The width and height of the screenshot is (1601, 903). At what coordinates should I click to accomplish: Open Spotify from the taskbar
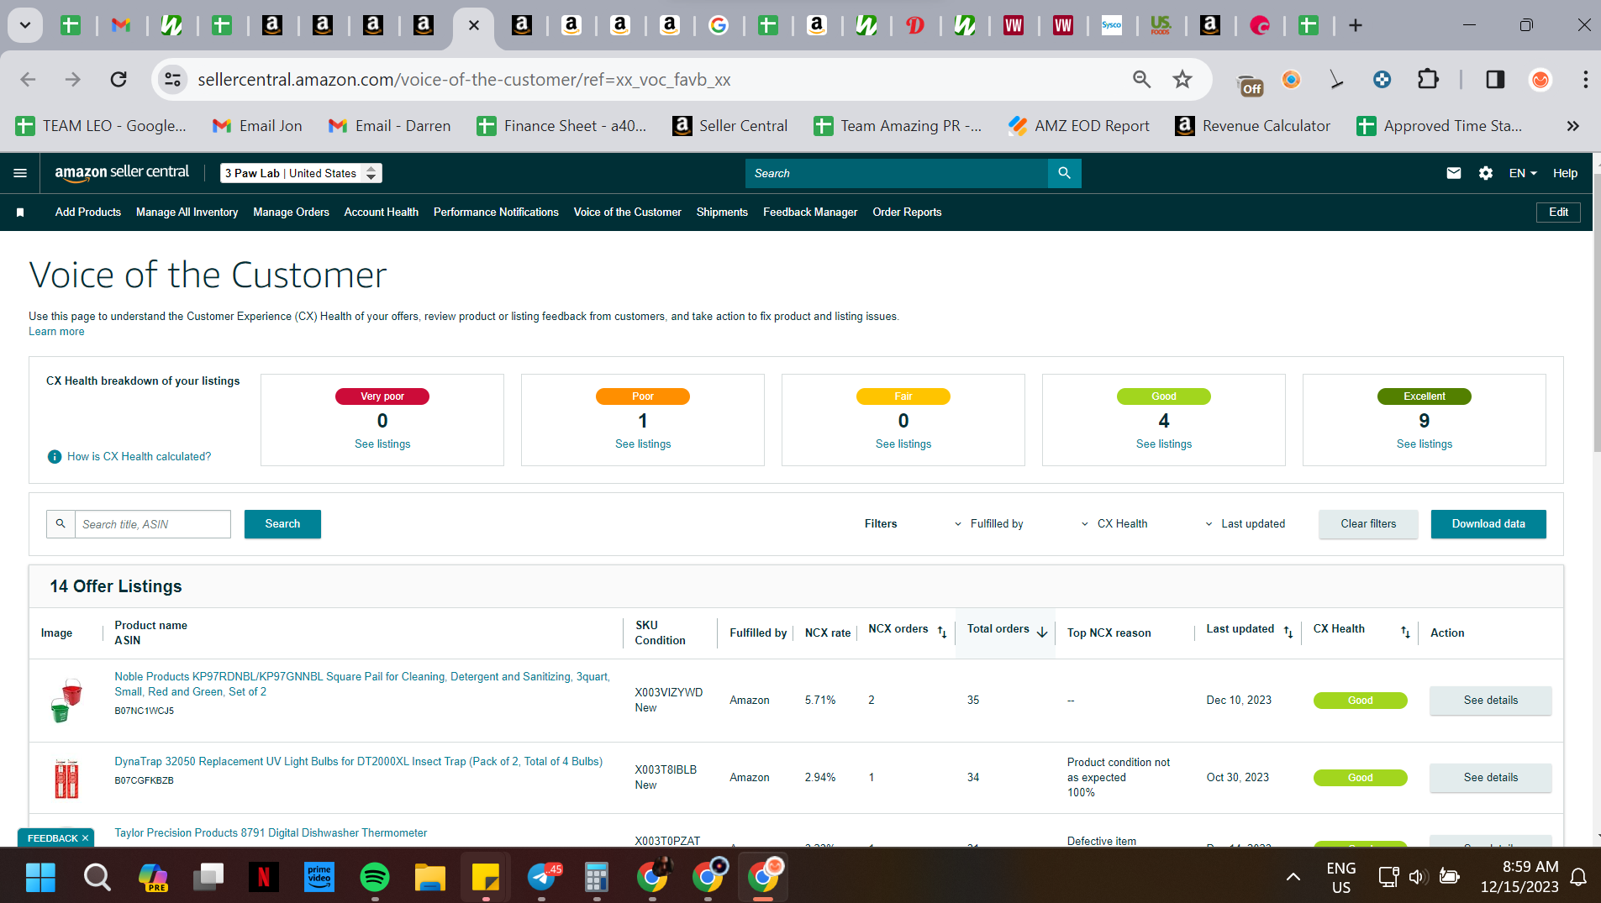click(375, 878)
